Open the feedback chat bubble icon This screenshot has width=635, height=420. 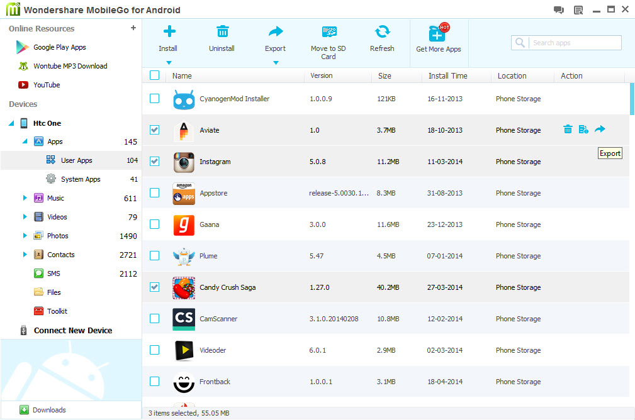pyautogui.click(x=559, y=10)
